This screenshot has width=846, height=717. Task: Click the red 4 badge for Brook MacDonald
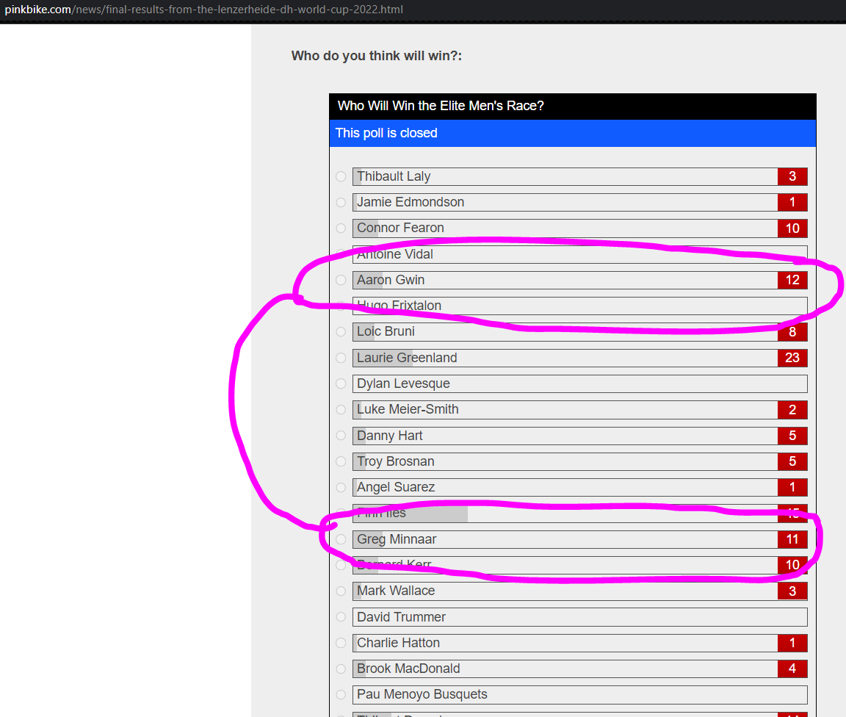point(792,669)
